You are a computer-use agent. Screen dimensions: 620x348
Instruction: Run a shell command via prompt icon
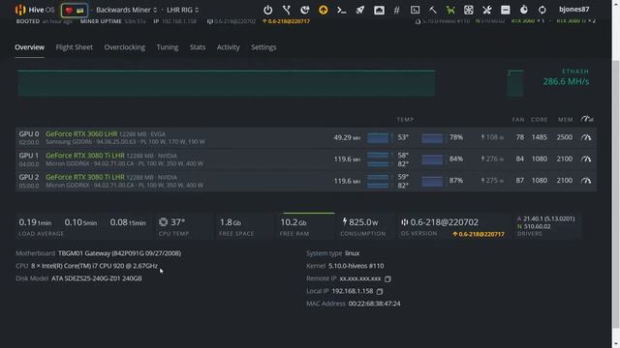342,10
